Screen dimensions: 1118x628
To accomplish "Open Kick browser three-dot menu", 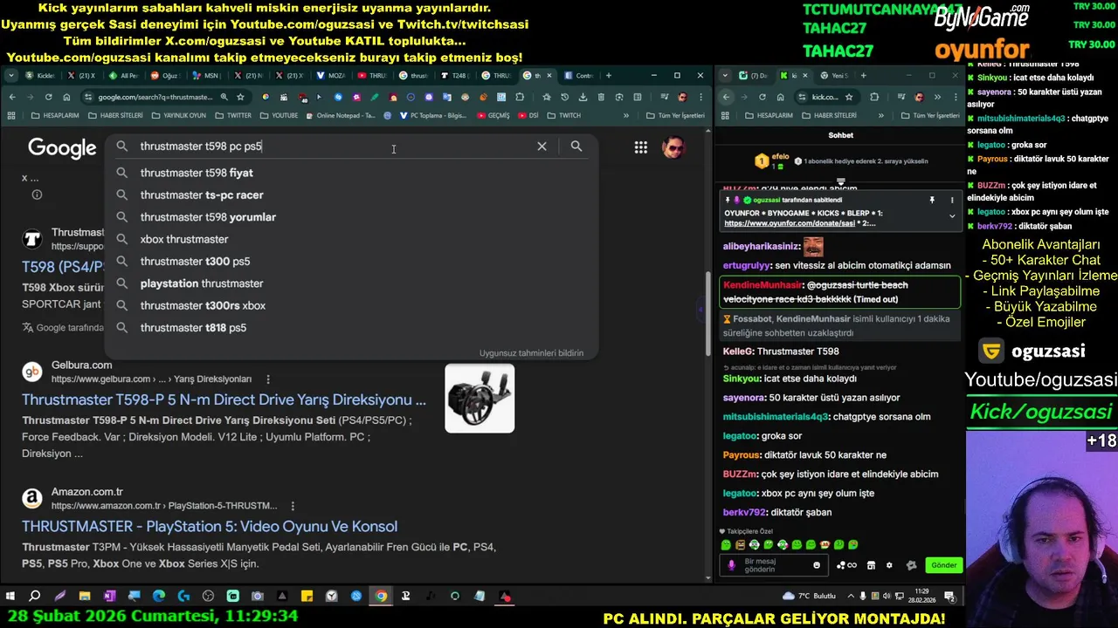I will [x=956, y=97].
